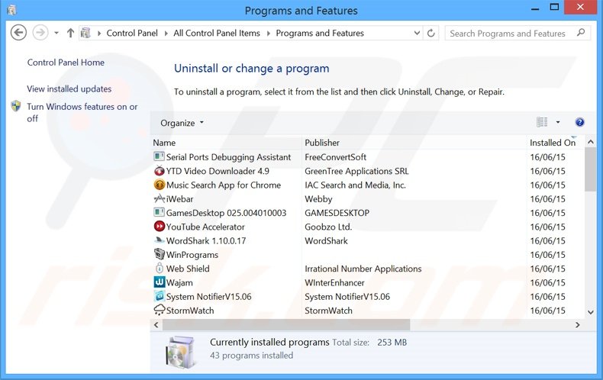
Task: Select Serial Ports Debugging Assistant icon
Action: point(159,156)
